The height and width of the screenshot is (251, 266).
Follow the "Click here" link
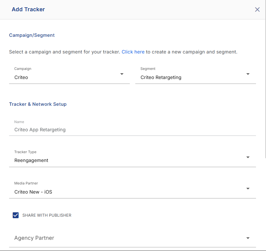point(133,52)
